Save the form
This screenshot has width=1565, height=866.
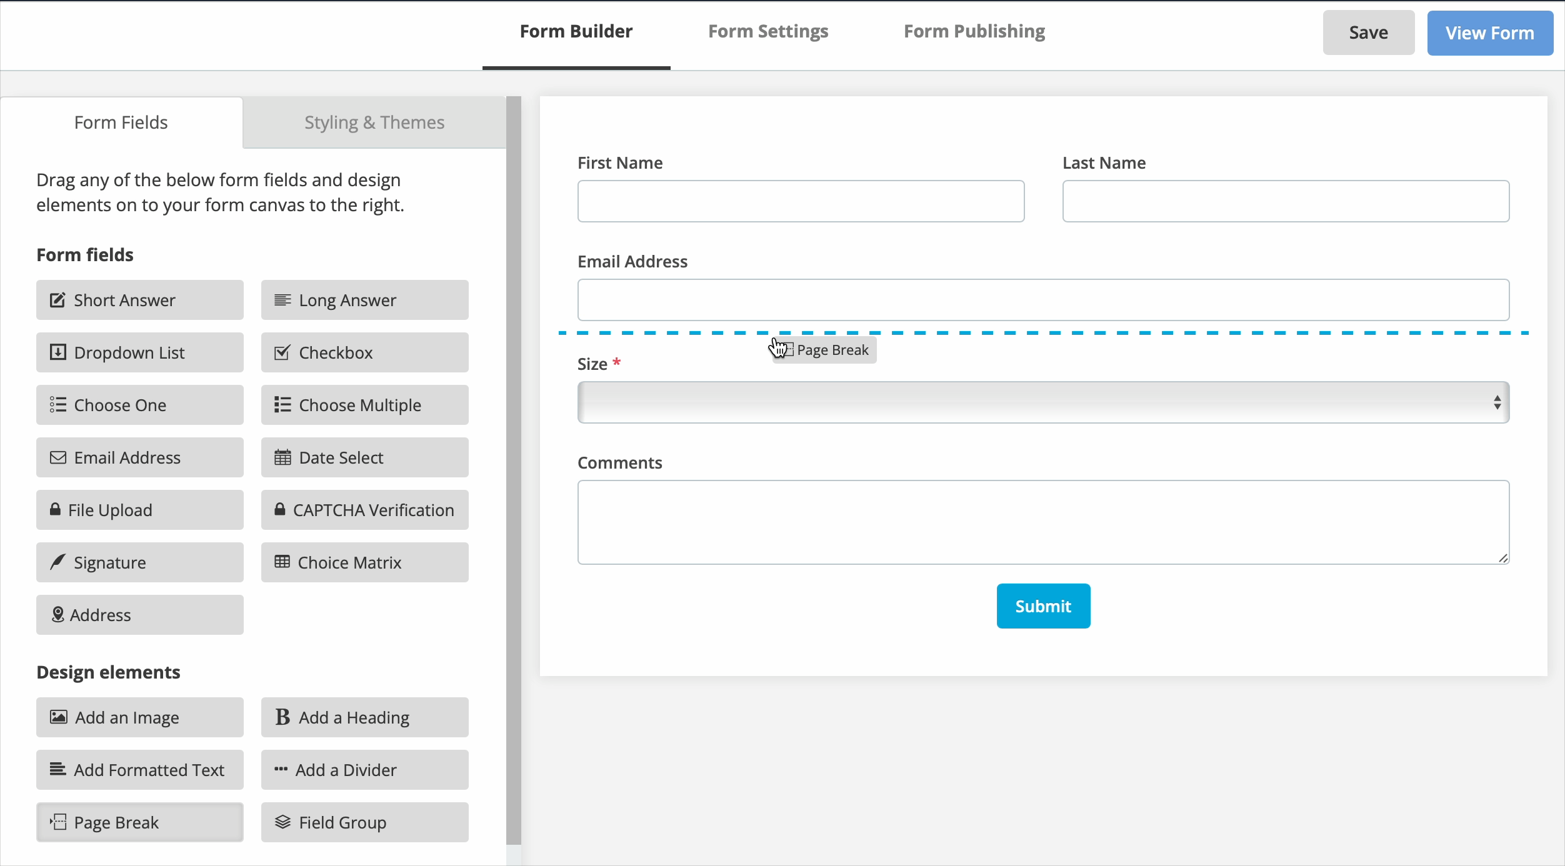(1369, 32)
